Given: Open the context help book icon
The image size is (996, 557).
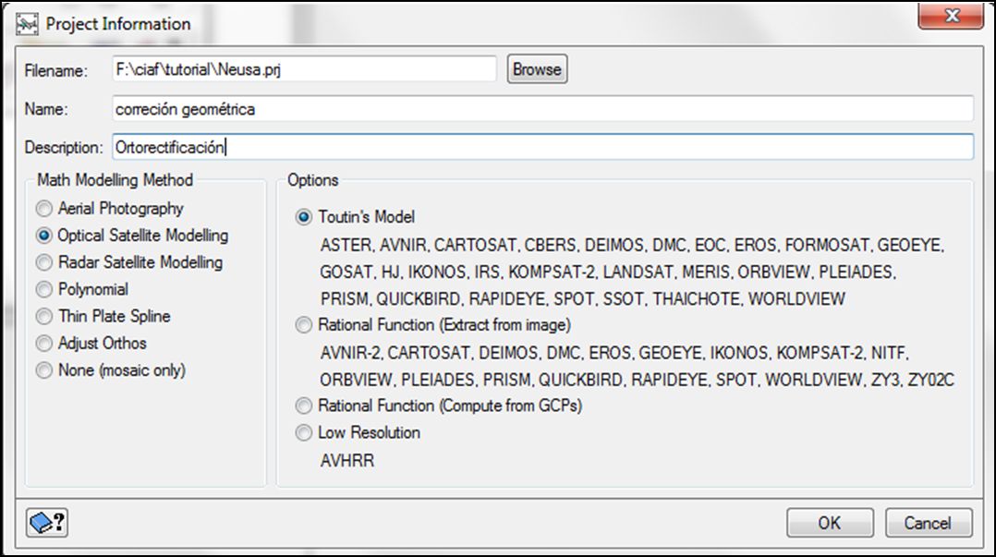Looking at the screenshot, I should pos(47,523).
